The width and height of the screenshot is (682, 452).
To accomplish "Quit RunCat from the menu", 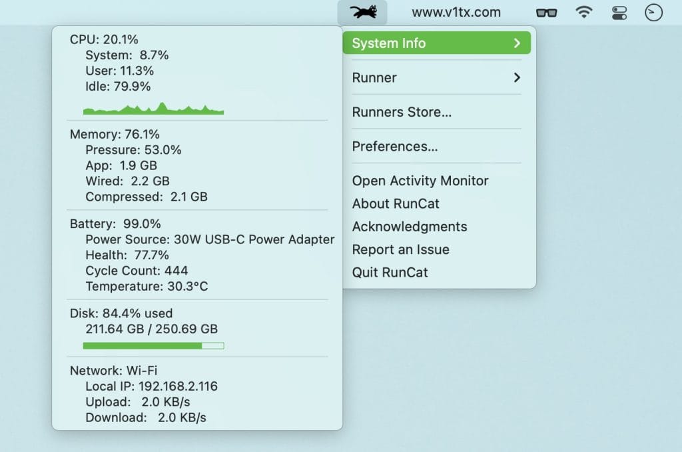I will 390,272.
